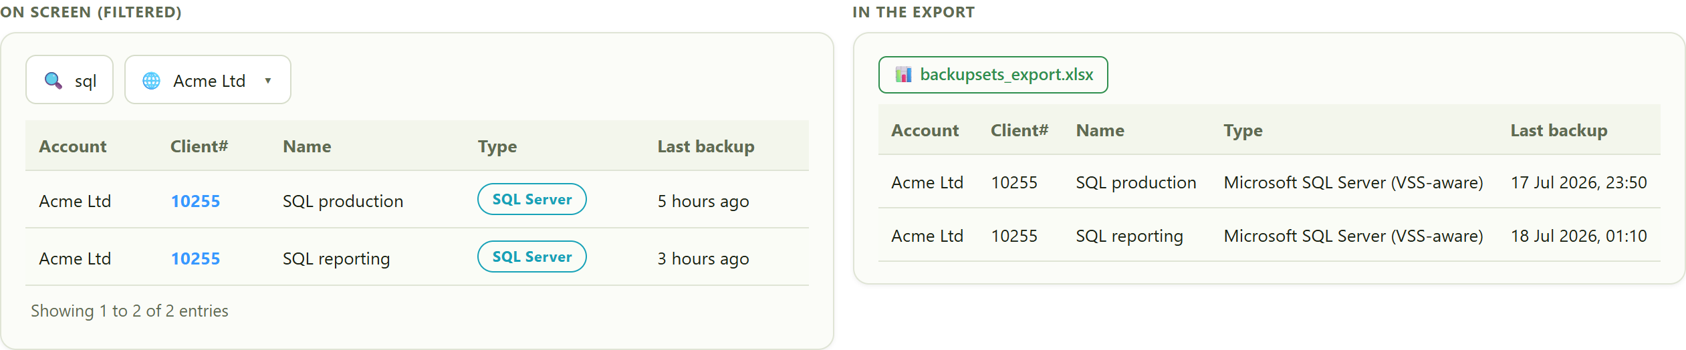
Task: Open client 10255 link for SQL production
Action: pyautogui.click(x=195, y=201)
